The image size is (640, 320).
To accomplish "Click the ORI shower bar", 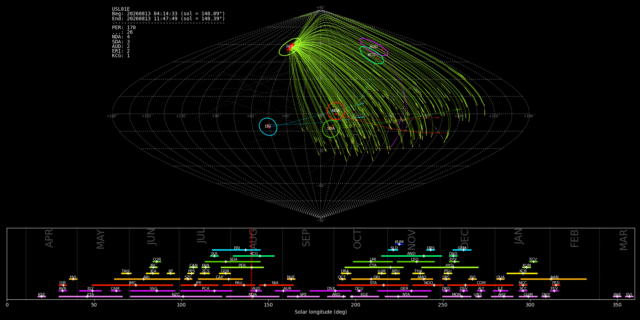I will (x=375, y=279).
